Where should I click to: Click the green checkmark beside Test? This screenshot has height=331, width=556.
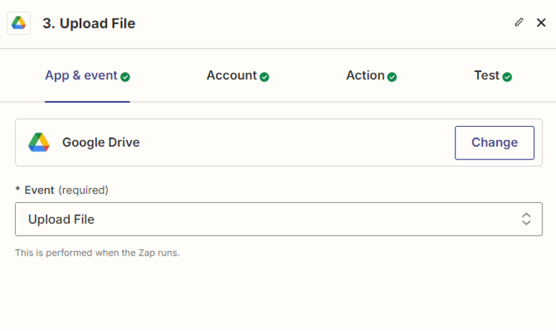(507, 77)
